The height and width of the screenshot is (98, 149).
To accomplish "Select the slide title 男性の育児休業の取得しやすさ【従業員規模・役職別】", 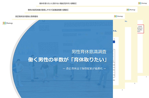I will tap(48, 10).
